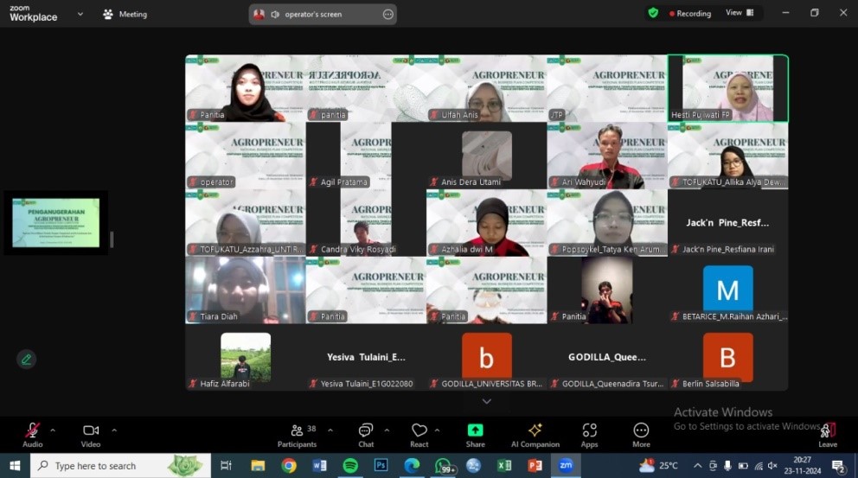
Task: Select Ulfah Anis video tile
Action: (486, 88)
